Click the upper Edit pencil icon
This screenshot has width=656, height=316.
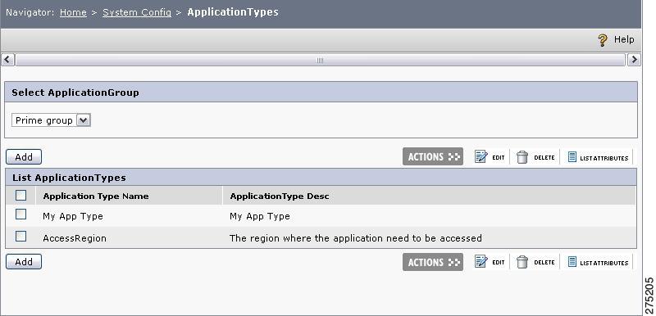click(x=481, y=157)
